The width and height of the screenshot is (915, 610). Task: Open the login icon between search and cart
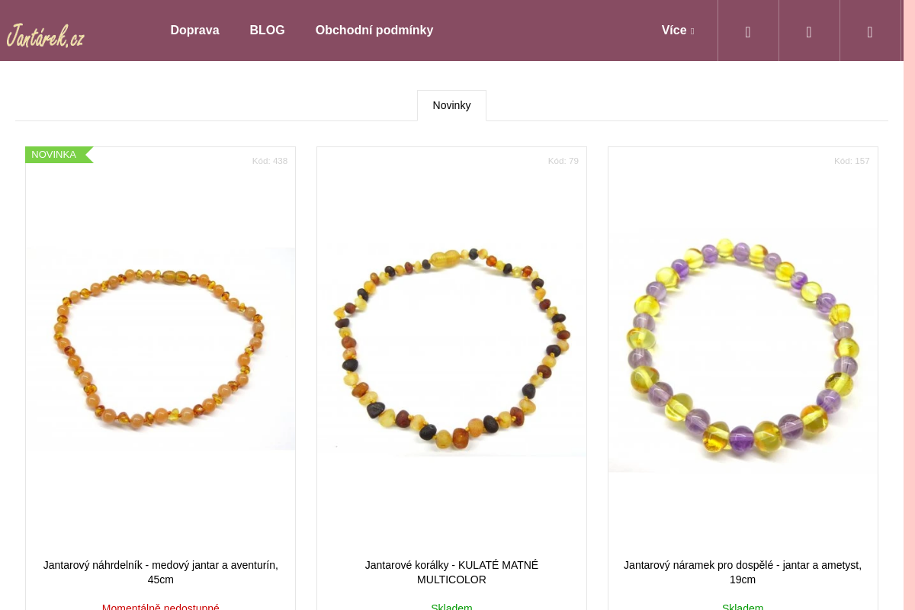[809, 31]
